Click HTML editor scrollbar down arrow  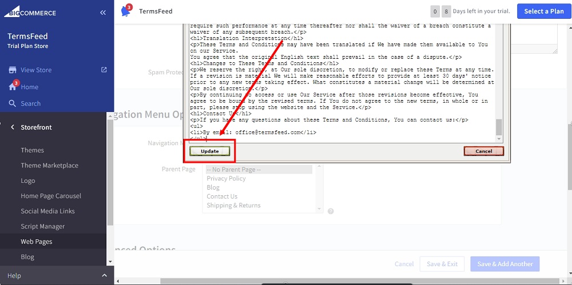click(x=499, y=139)
